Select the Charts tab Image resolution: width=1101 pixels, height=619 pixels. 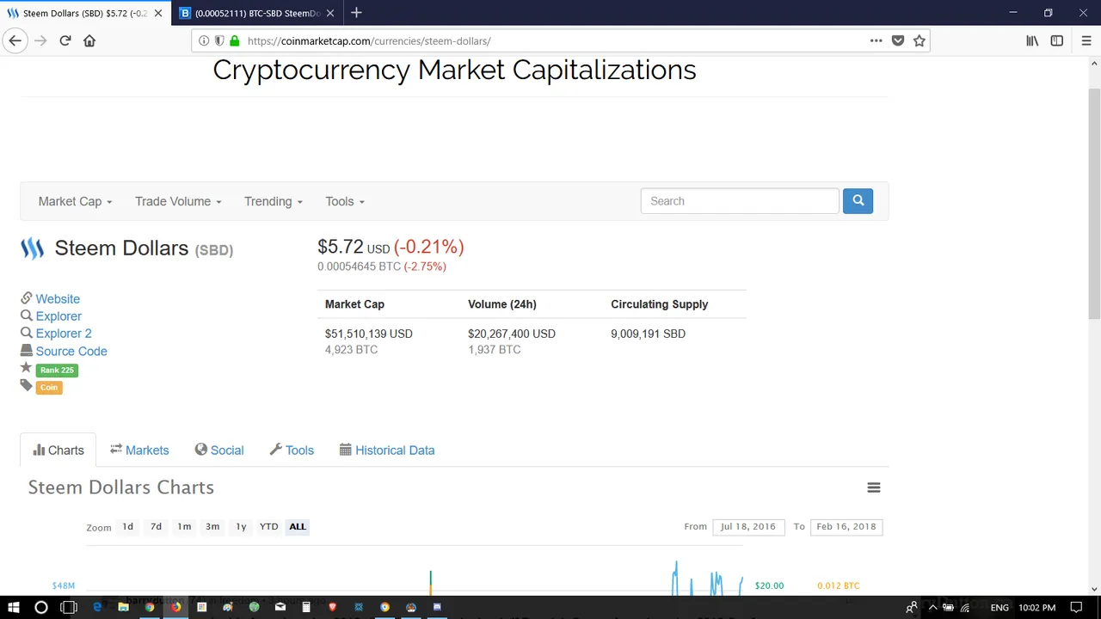pos(58,450)
